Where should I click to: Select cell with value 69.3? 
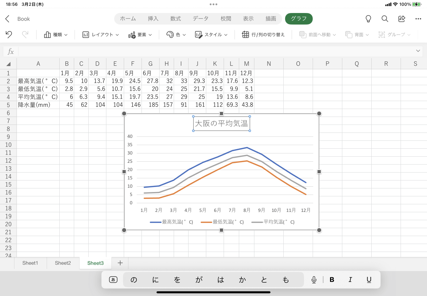231,105
